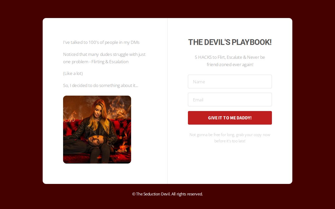
Task: Click the Name input field
Action: click(230, 82)
